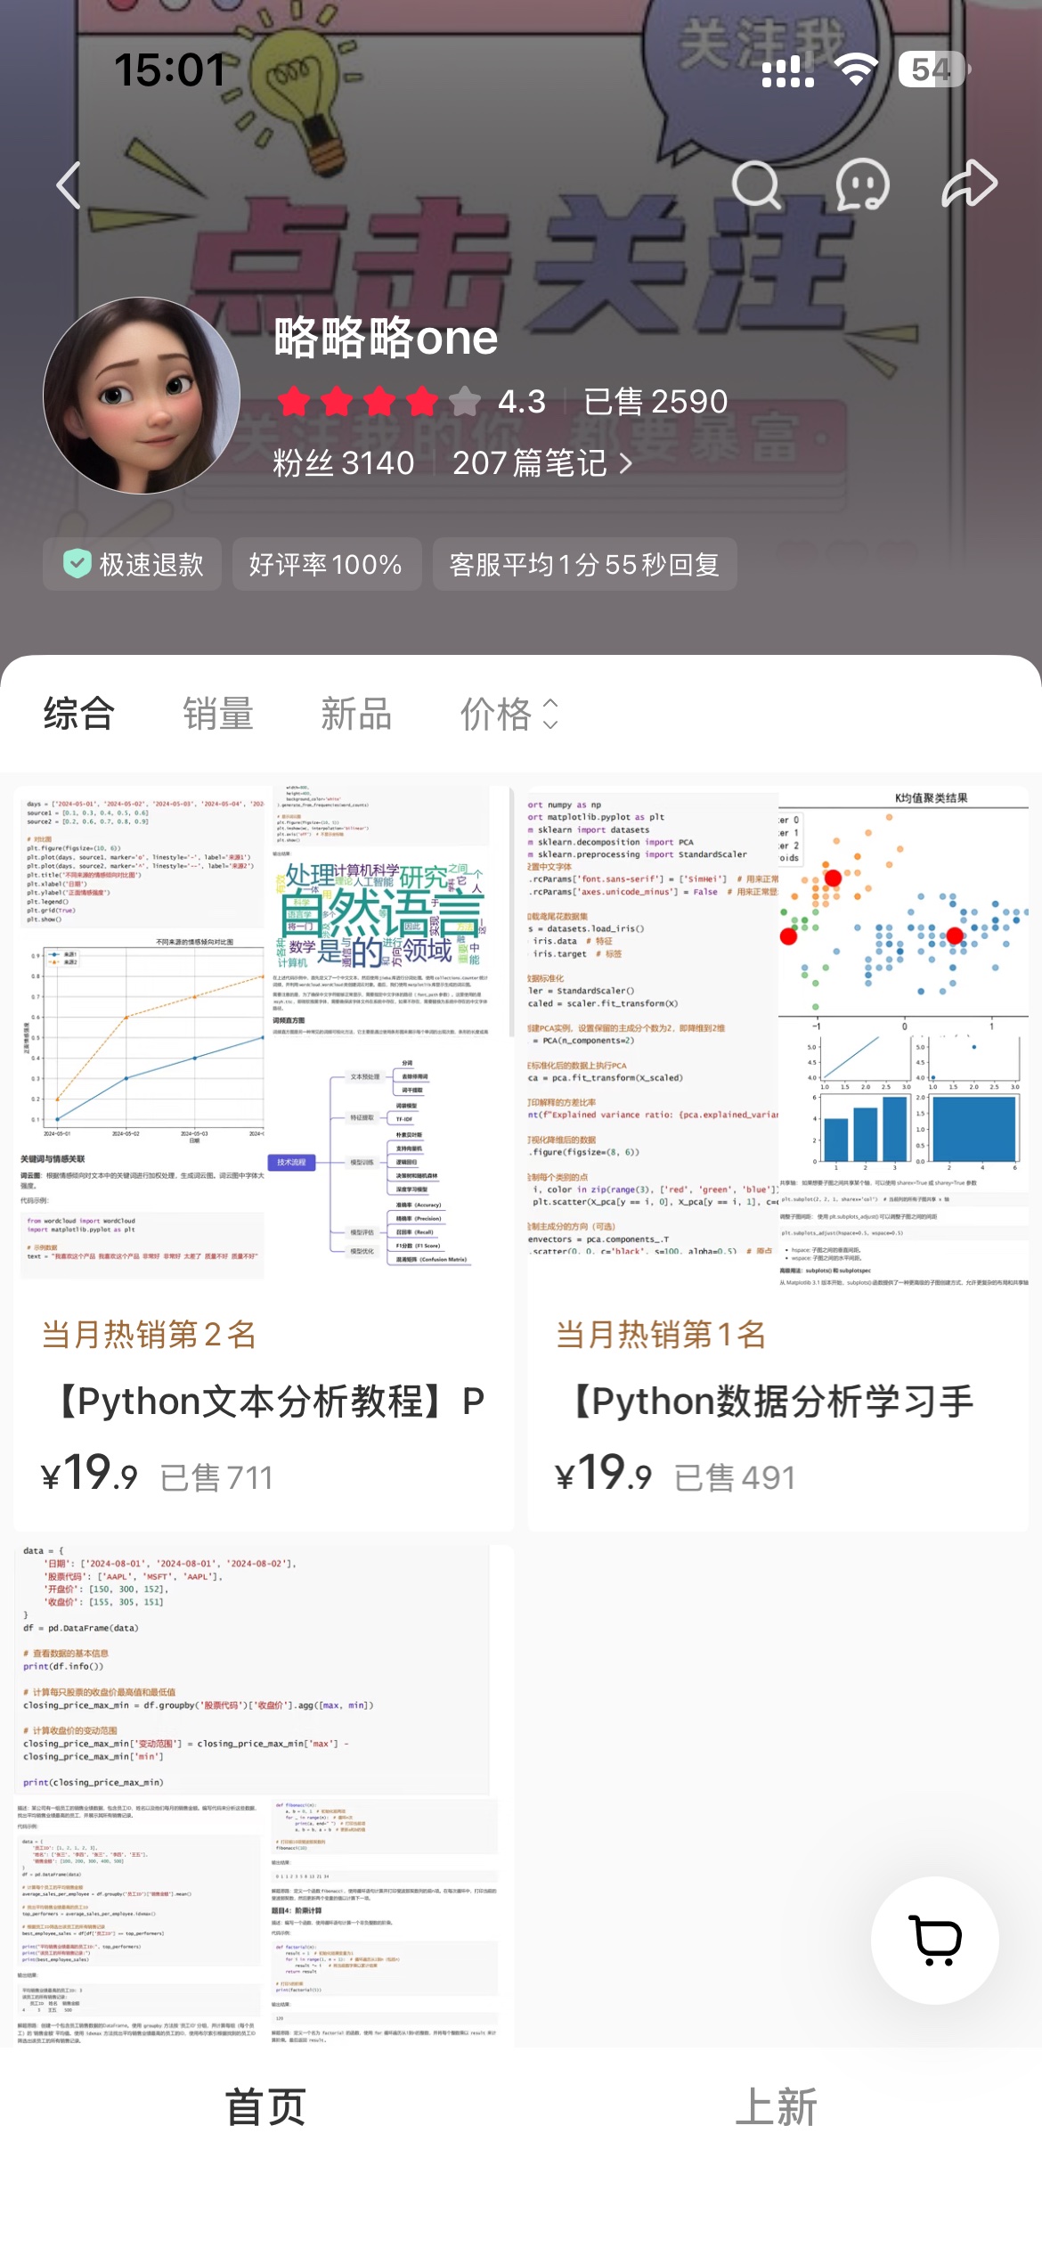This screenshot has height=2256, width=1042.
Task: Tap the 客服平均1分55秒回复 tag
Action: [x=584, y=564]
